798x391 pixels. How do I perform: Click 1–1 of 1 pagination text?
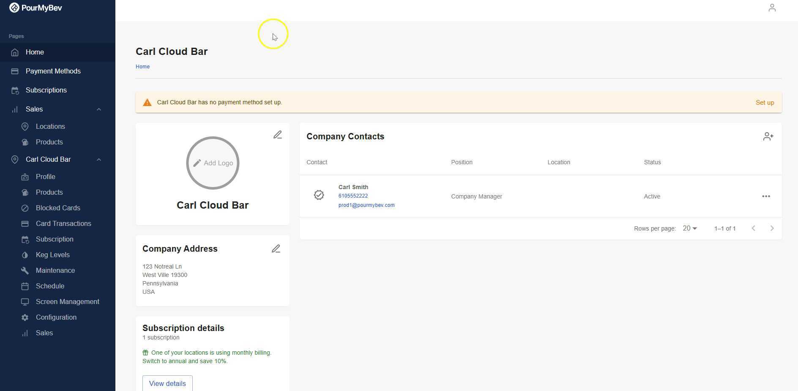(725, 228)
